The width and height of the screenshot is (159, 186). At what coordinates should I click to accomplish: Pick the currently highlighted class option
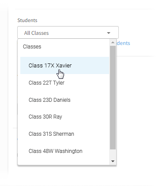[x=65, y=65]
